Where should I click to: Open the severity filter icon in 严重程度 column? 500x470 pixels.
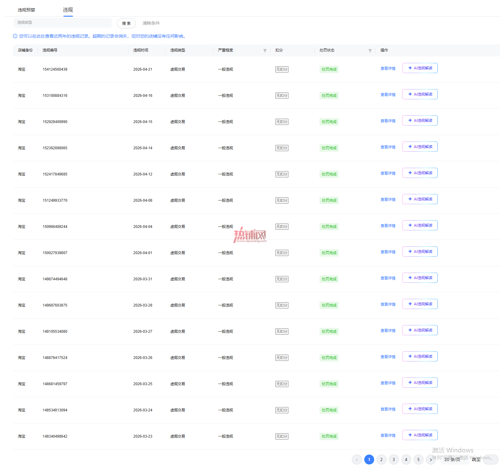pyautogui.click(x=265, y=51)
